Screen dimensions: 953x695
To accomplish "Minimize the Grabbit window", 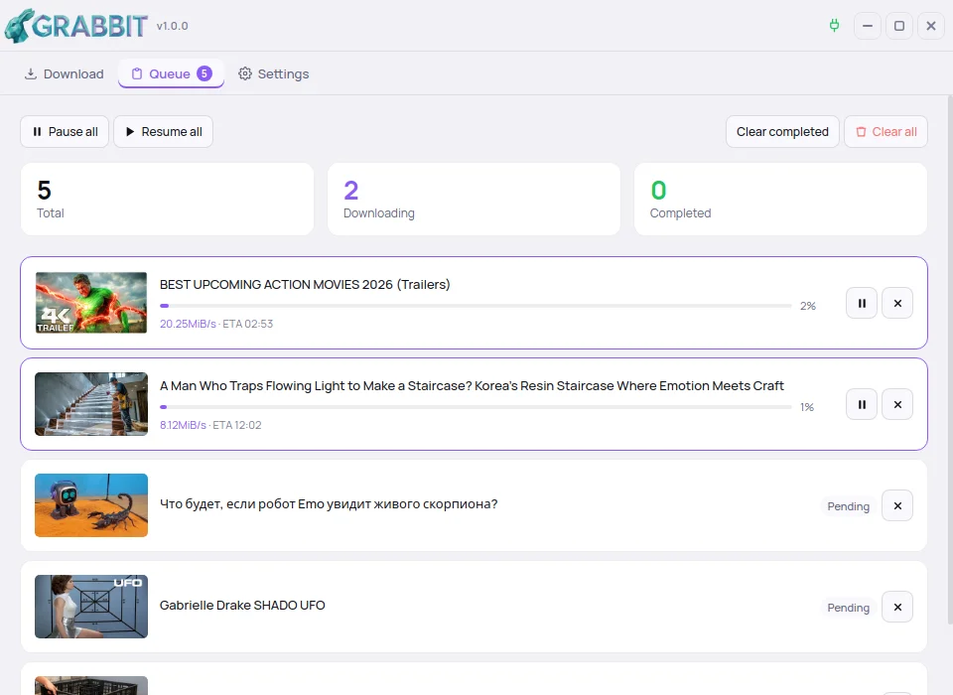I will pyautogui.click(x=868, y=26).
